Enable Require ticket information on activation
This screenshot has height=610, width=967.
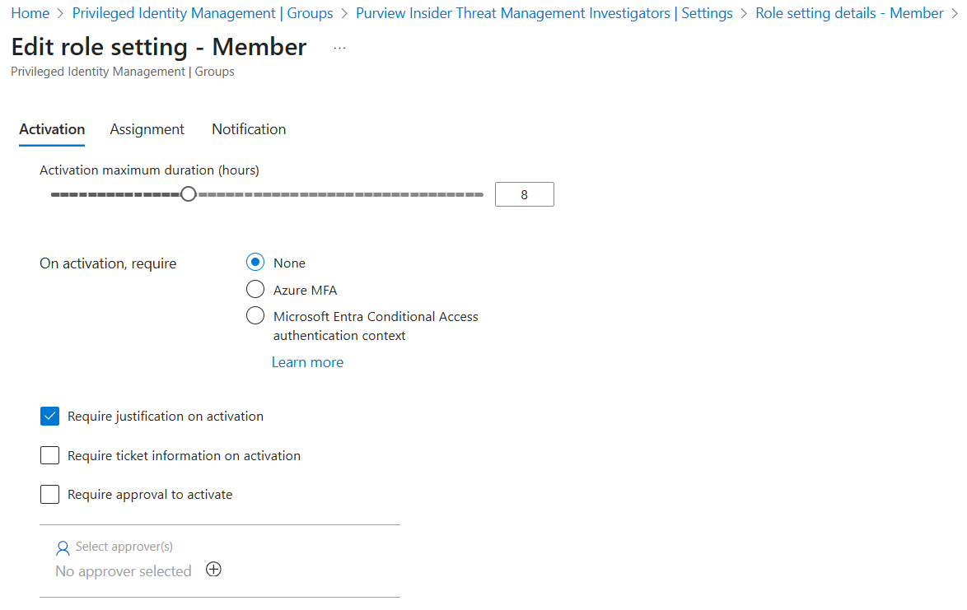click(50, 455)
